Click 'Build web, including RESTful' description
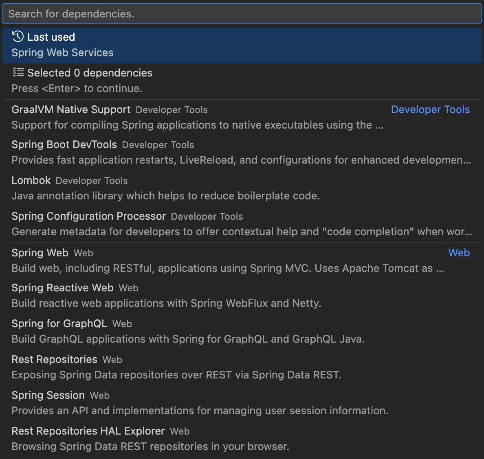 coord(228,269)
